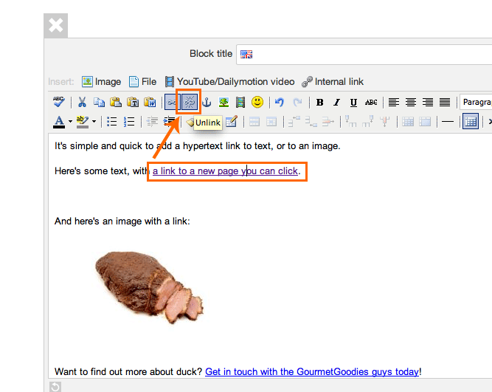Set Align full justify

445,102
